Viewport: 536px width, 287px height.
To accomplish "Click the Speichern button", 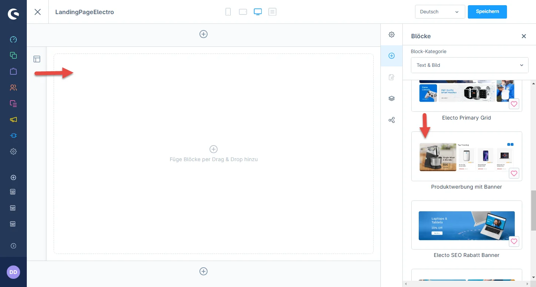I will point(487,12).
